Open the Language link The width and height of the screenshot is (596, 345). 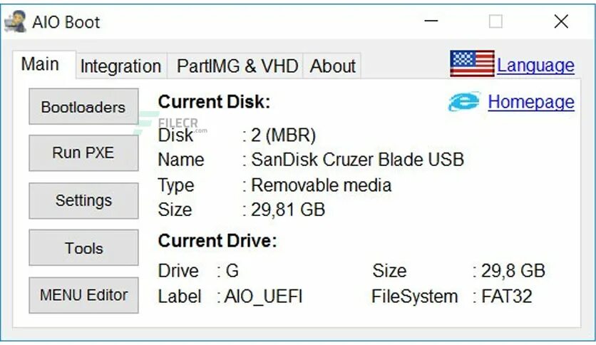pos(535,66)
